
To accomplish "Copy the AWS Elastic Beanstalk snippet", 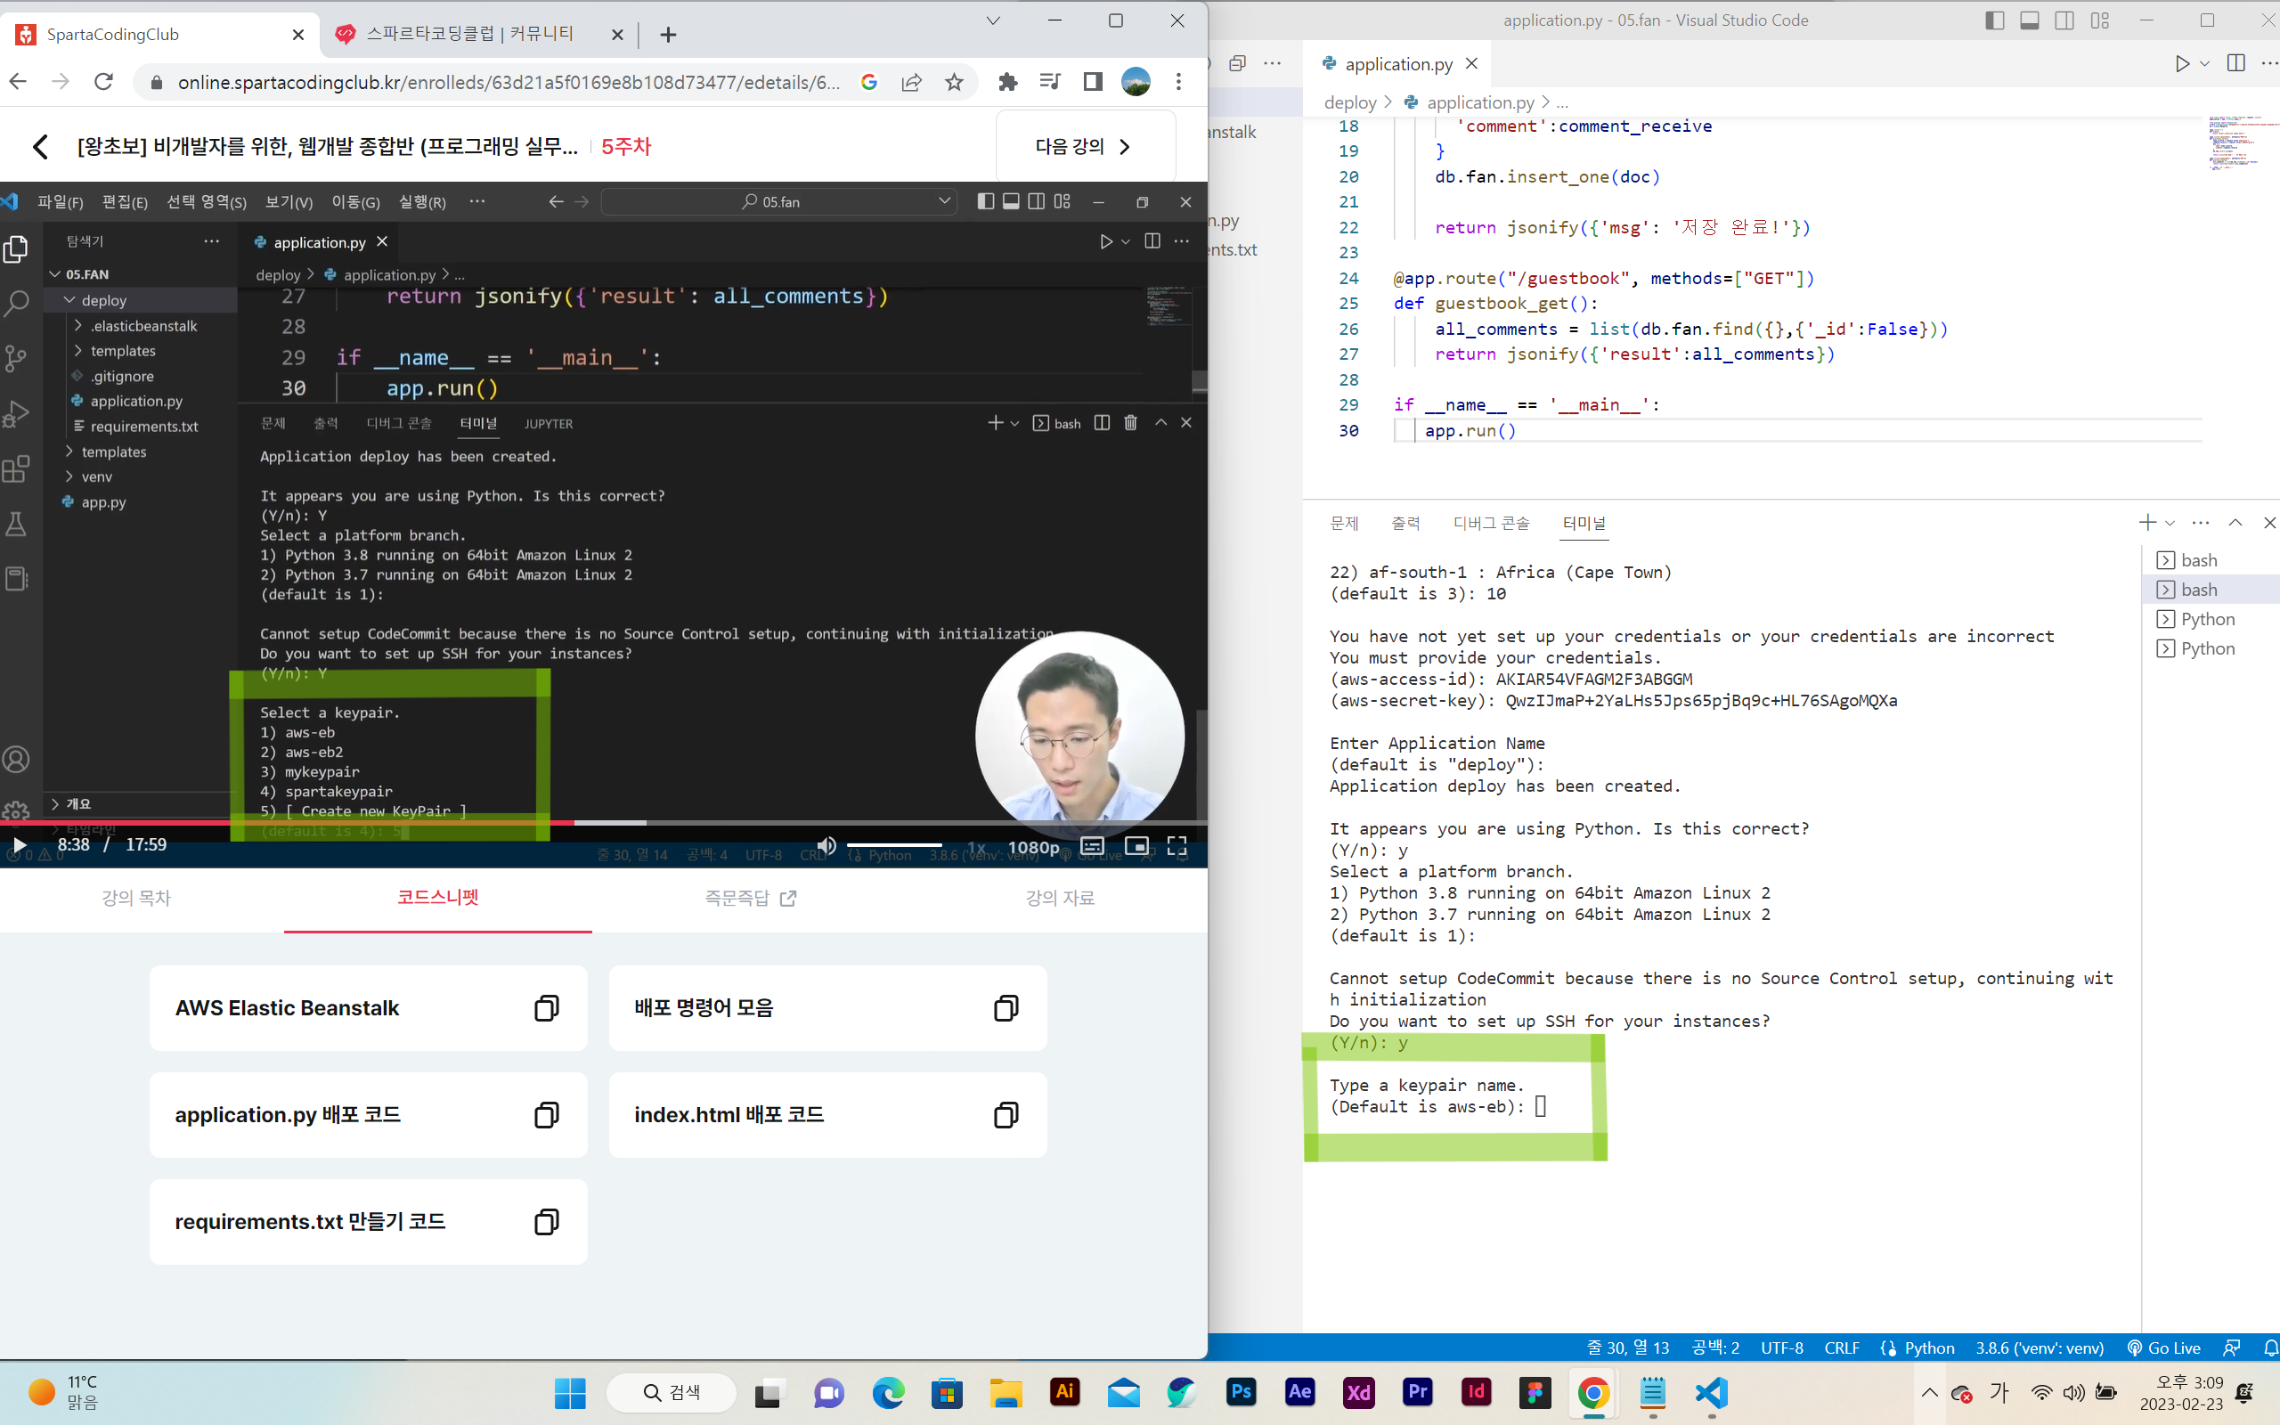I will tap(547, 1007).
